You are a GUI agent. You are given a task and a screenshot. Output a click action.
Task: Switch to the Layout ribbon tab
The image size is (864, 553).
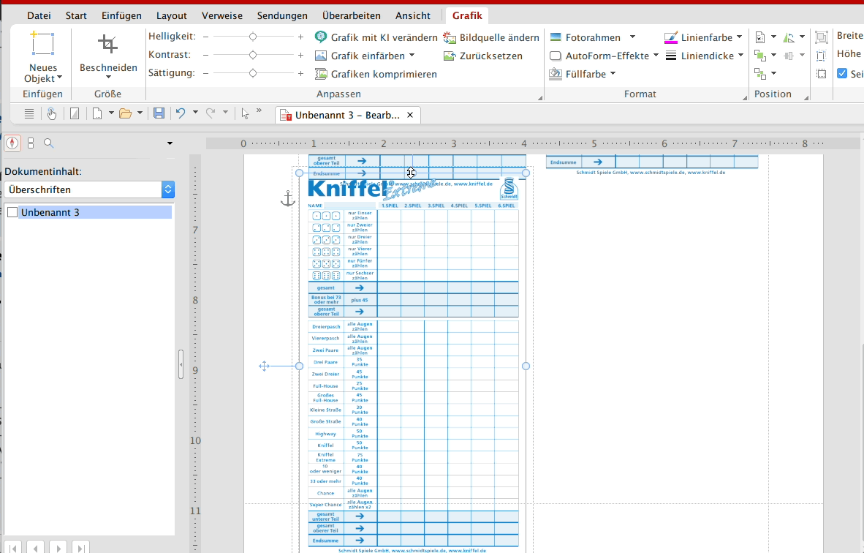(171, 15)
